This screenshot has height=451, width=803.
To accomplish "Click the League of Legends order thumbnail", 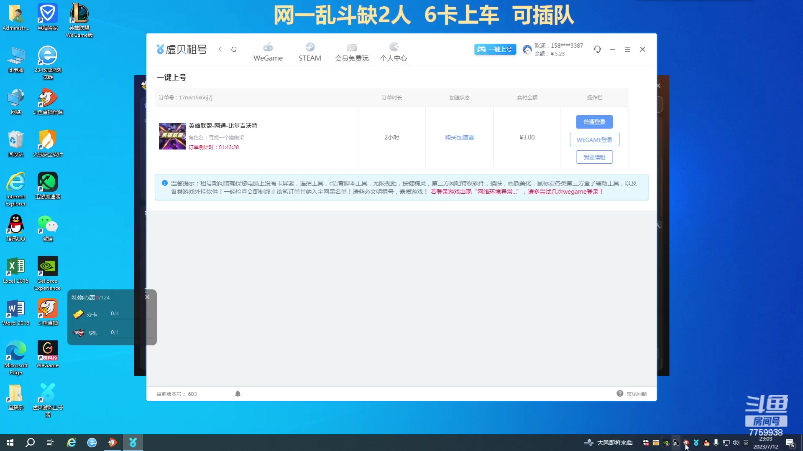I will [x=172, y=136].
